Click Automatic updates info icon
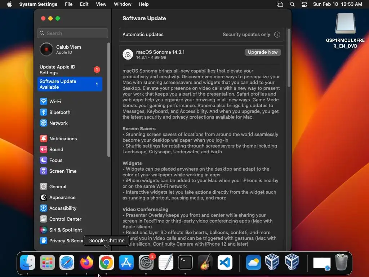Viewport: 369px width, 277px height. click(277, 35)
